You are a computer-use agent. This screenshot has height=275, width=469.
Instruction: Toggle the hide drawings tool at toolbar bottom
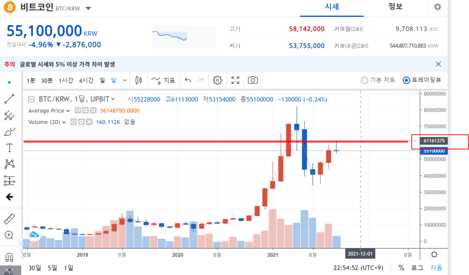[x=9, y=271]
